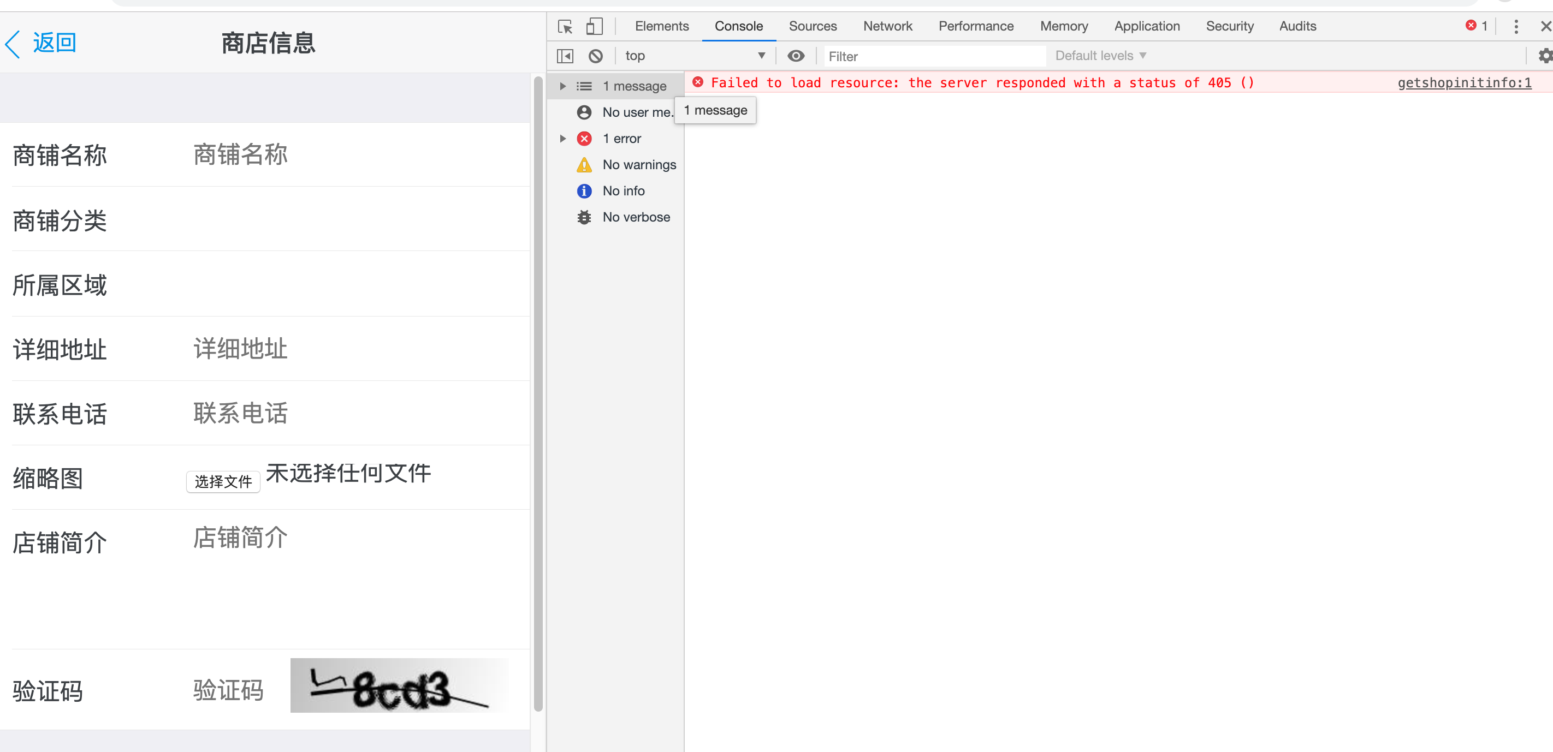Click the Console tab in DevTools

(x=739, y=26)
